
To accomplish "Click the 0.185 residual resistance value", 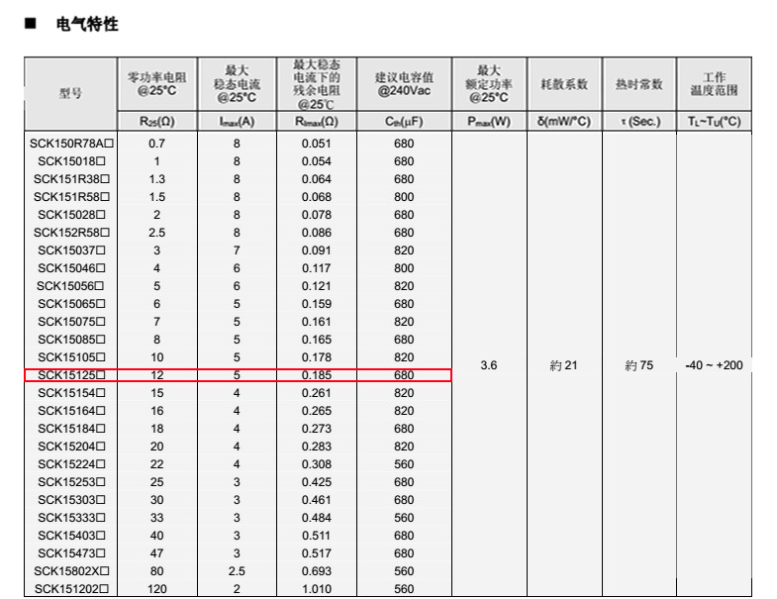I will tap(317, 375).
